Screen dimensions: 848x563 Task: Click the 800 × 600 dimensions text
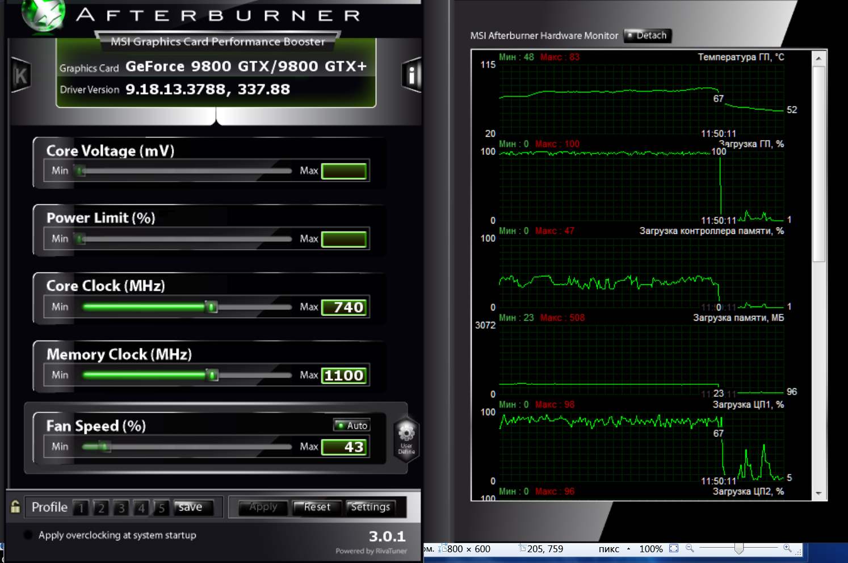tap(469, 549)
